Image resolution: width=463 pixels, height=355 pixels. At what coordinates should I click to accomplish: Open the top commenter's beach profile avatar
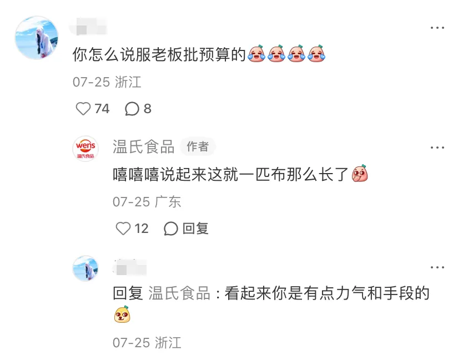[x=37, y=38]
